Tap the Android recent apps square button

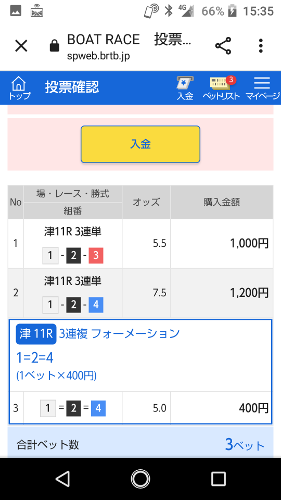point(218,479)
